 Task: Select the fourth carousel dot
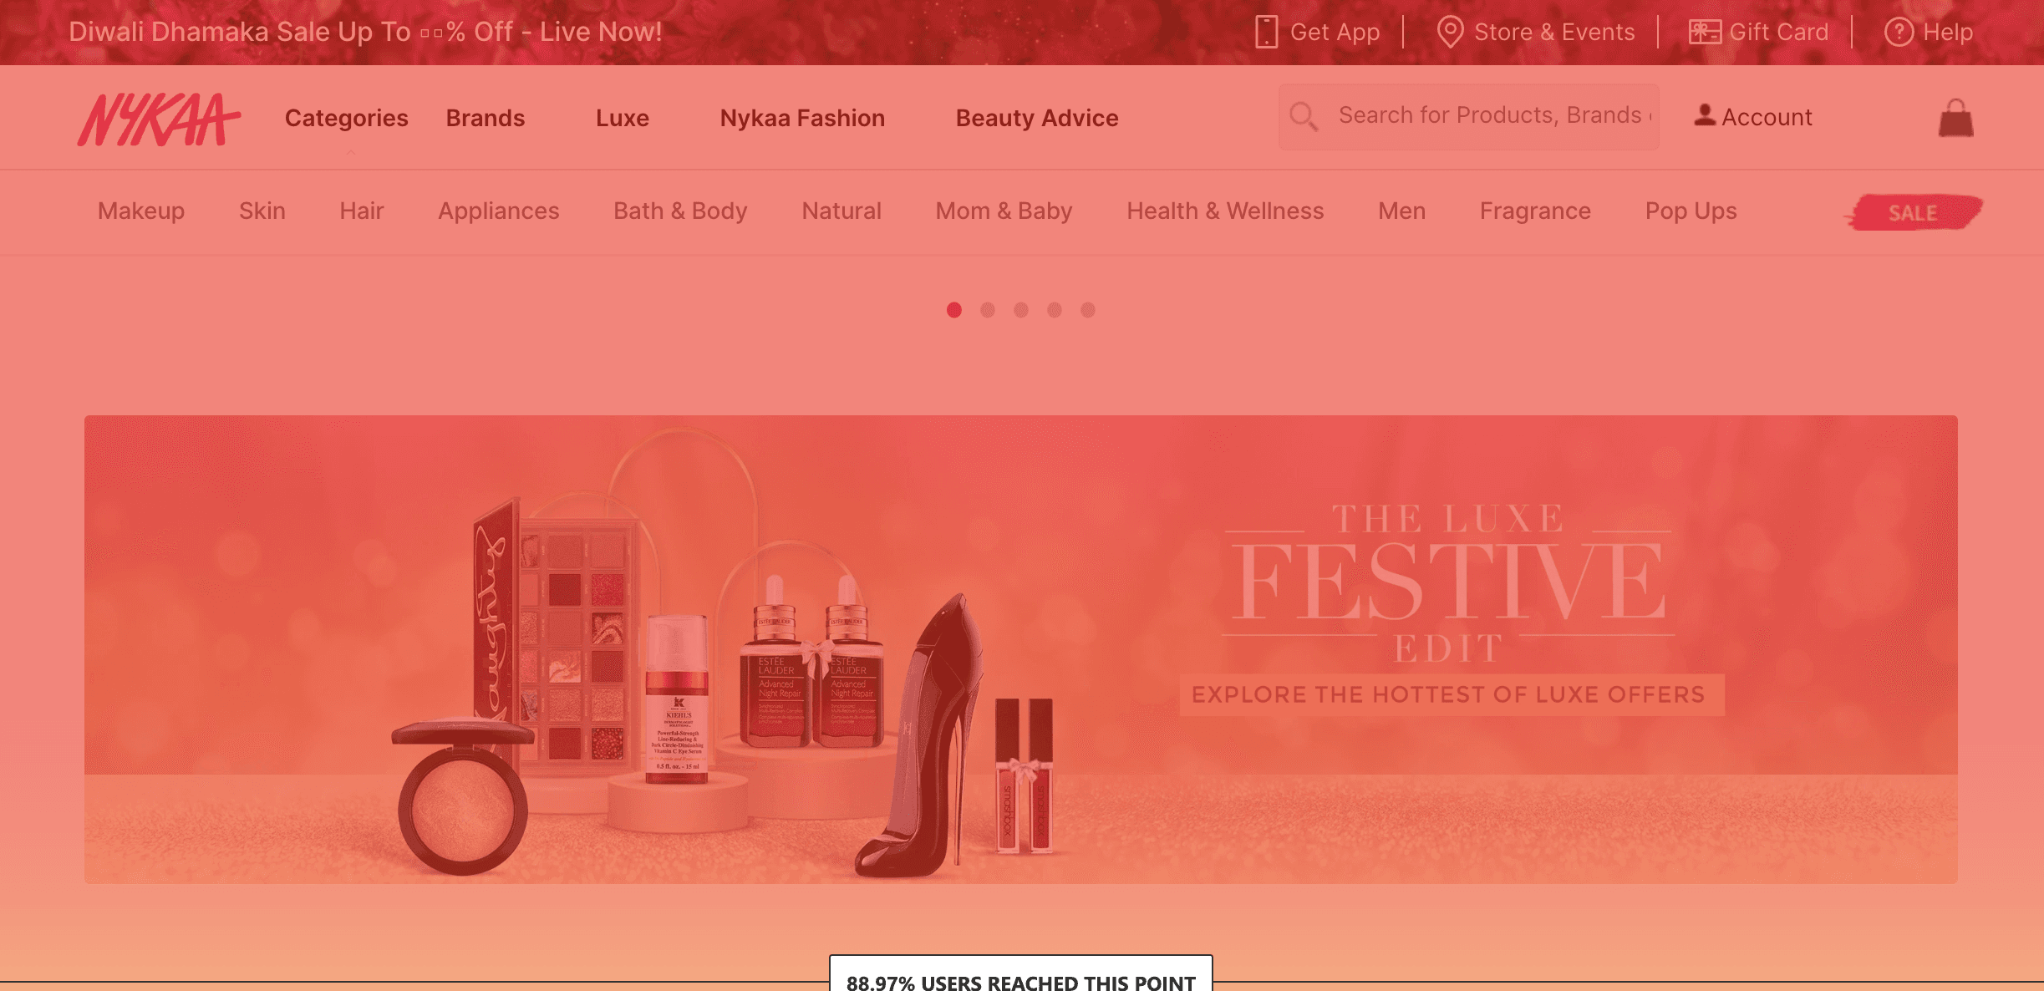pos(1055,310)
